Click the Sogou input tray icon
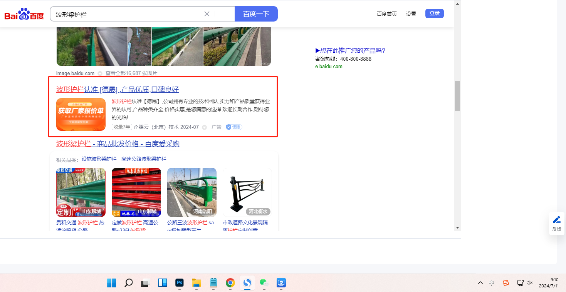The width and height of the screenshot is (566, 292). pyautogui.click(x=506, y=283)
